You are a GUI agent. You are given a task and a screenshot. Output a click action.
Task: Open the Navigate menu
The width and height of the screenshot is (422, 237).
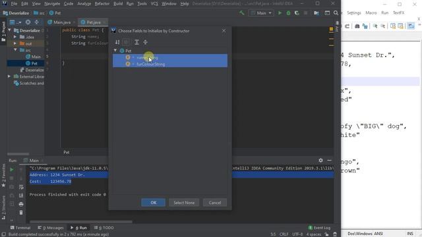52,4
